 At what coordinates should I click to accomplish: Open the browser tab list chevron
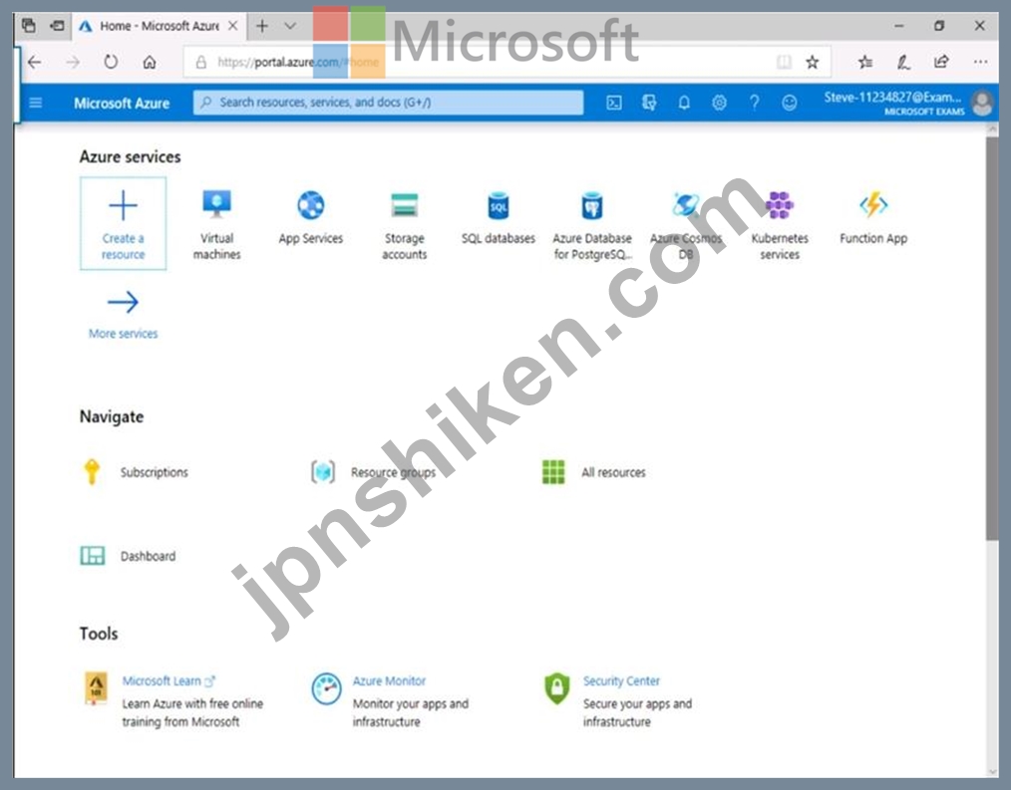pos(290,26)
